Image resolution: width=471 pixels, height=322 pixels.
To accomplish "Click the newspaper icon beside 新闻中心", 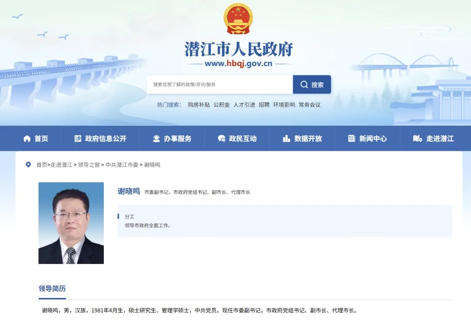I will 352,139.
